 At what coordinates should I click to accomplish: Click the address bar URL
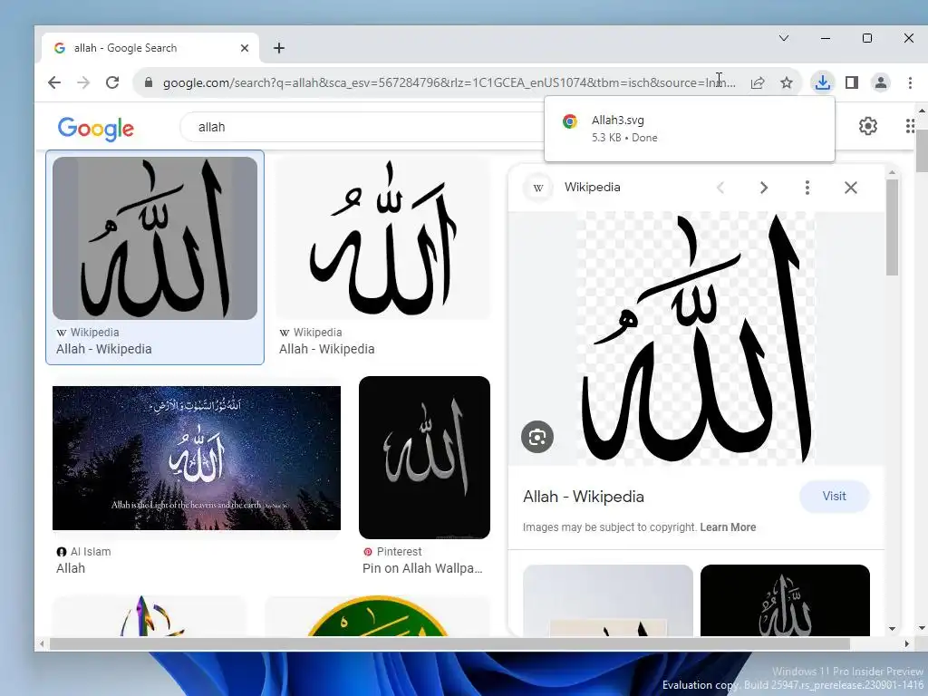click(x=449, y=82)
